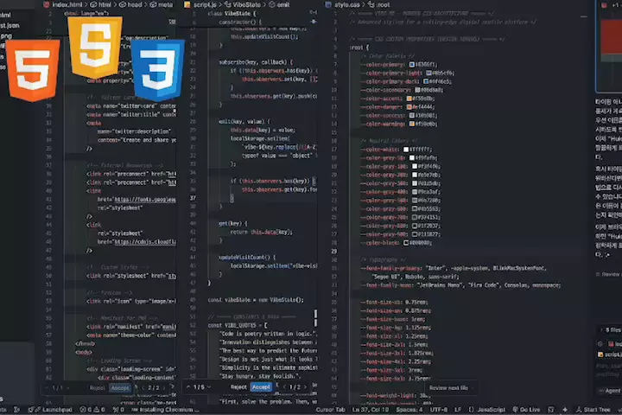Click color swatch beside --color-black

click(x=406, y=243)
